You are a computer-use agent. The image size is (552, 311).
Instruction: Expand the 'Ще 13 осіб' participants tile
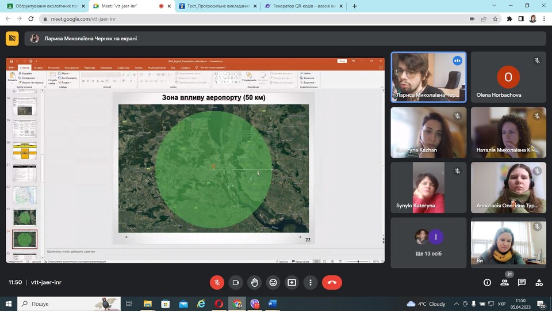click(x=428, y=242)
